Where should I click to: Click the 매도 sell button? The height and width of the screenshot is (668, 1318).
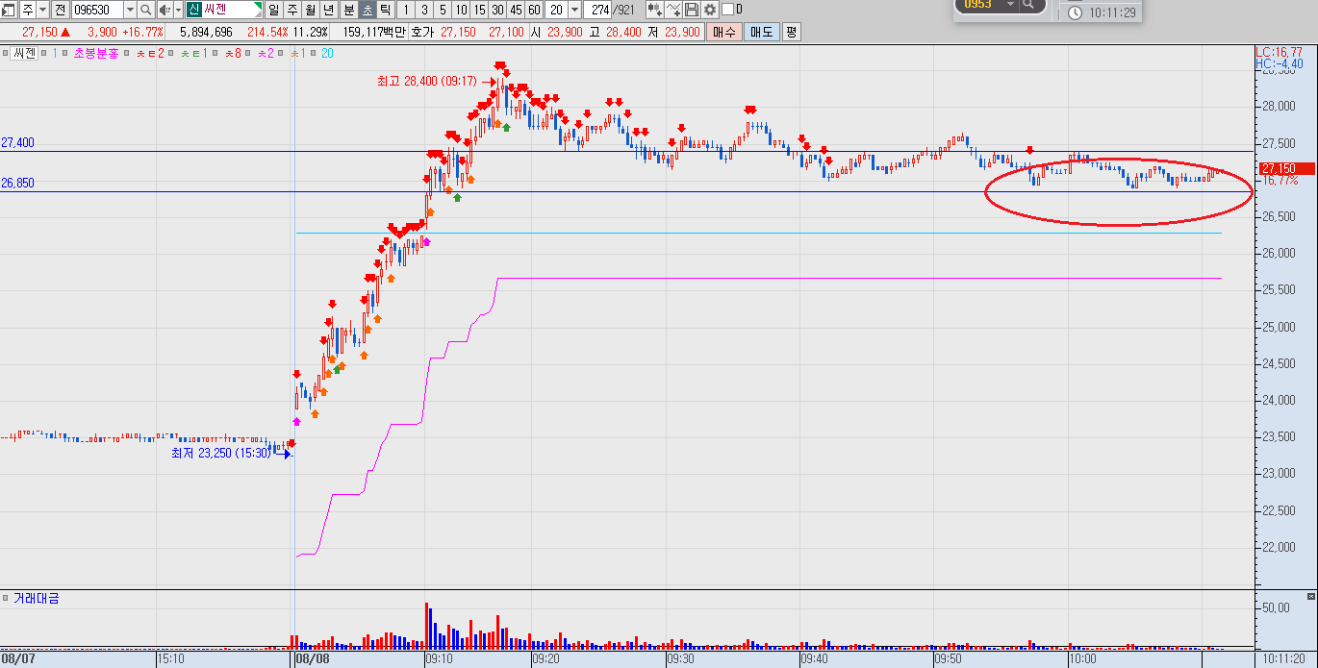click(762, 32)
